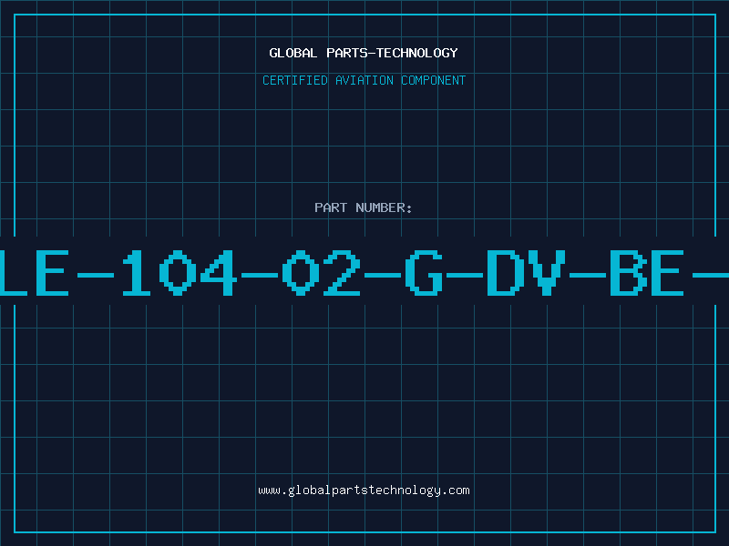Click the digit 1 in the part number
The width and height of the screenshot is (729, 546).
(x=136, y=272)
